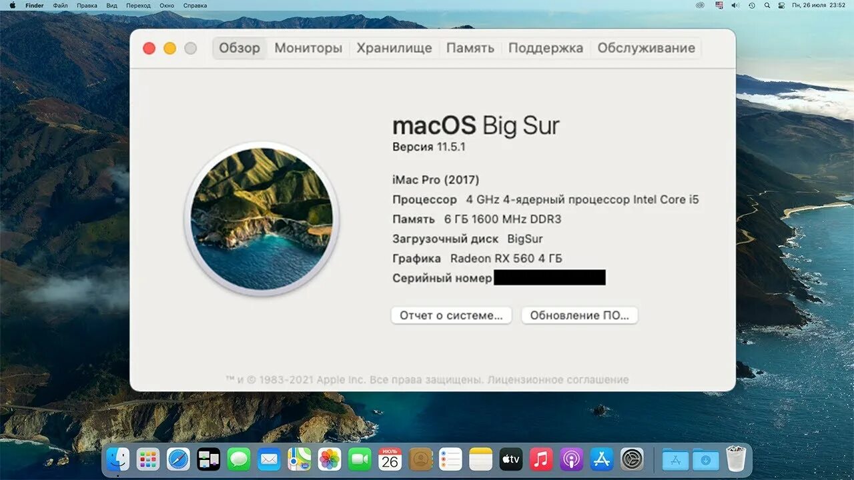Switch to the Память tab
The height and width of the screenshot is (480, 854).
tap(470, 48)
